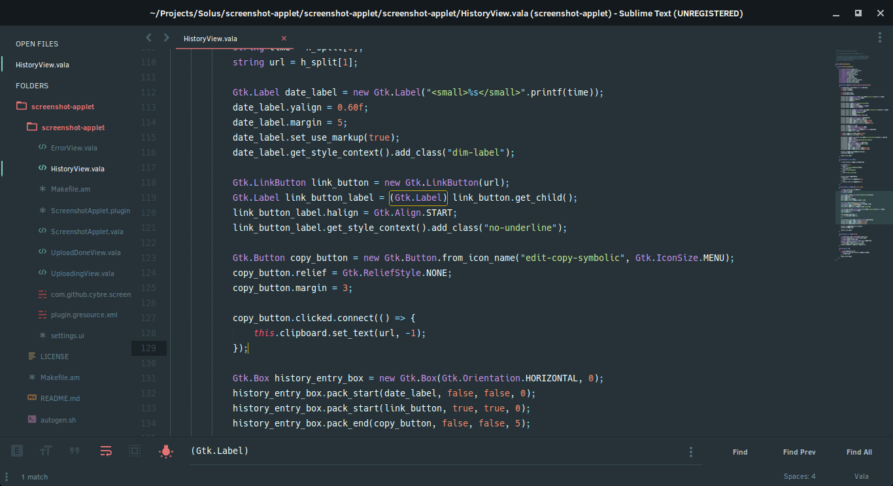
Task: Click the highlighted (Gtk.Label) match in code
Action: [418, 198]
